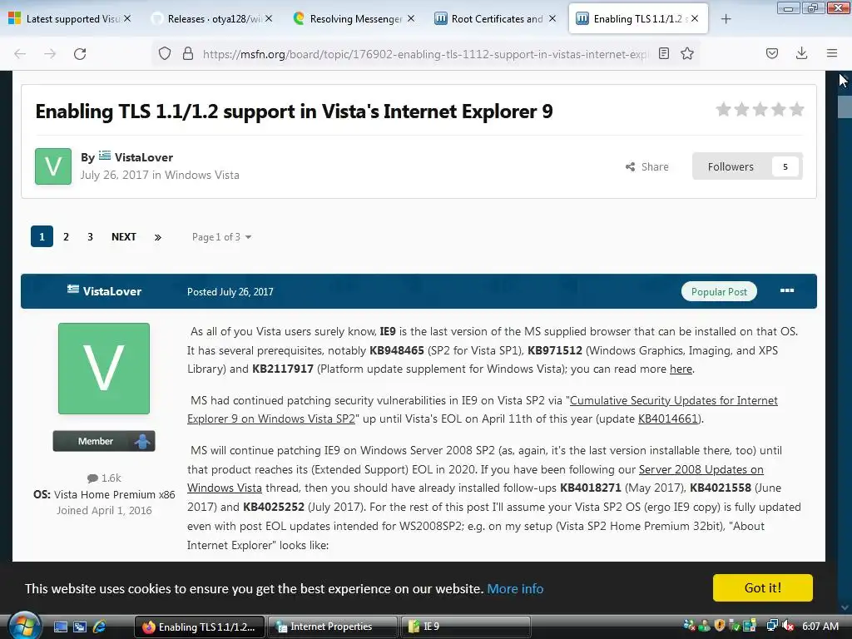Save page to Pocket
Image resolution: width=852 pixels, height=639 pixels.
click(x=771, y=53)
